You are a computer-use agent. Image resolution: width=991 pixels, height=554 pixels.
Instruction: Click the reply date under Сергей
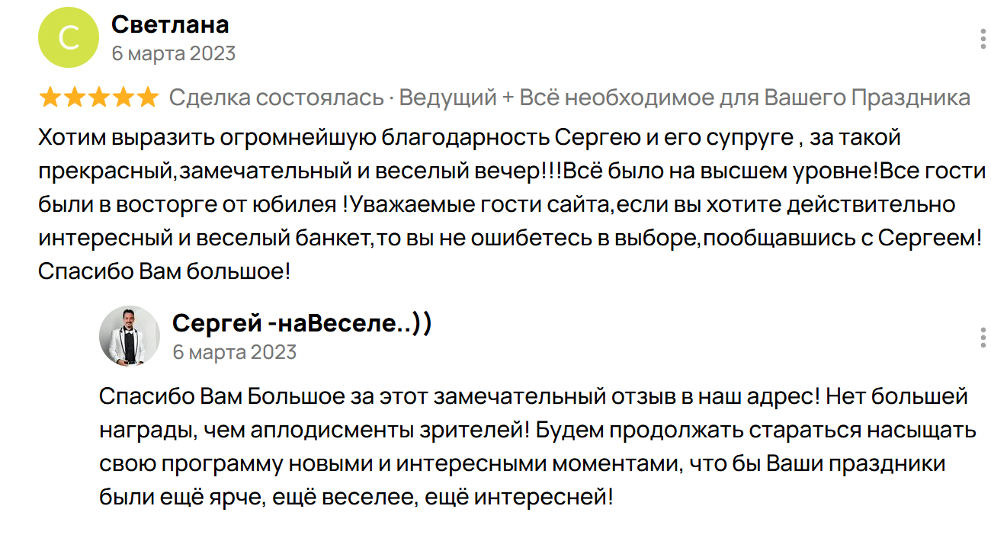[234, 352]
